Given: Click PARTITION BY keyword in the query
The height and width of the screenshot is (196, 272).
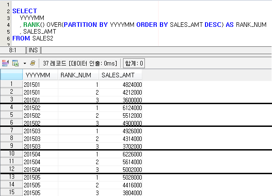Looking at the screenshot, I should (x=86, y=25).
